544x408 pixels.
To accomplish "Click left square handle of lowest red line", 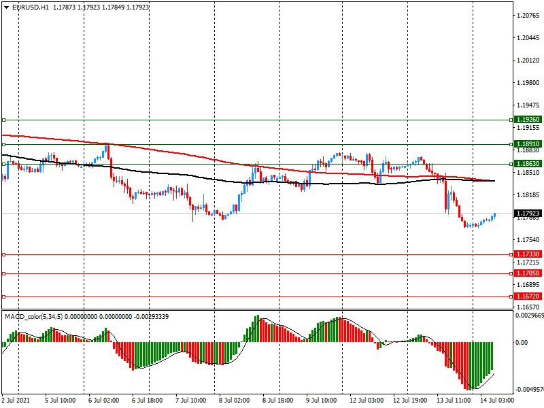I will point(4,297).
